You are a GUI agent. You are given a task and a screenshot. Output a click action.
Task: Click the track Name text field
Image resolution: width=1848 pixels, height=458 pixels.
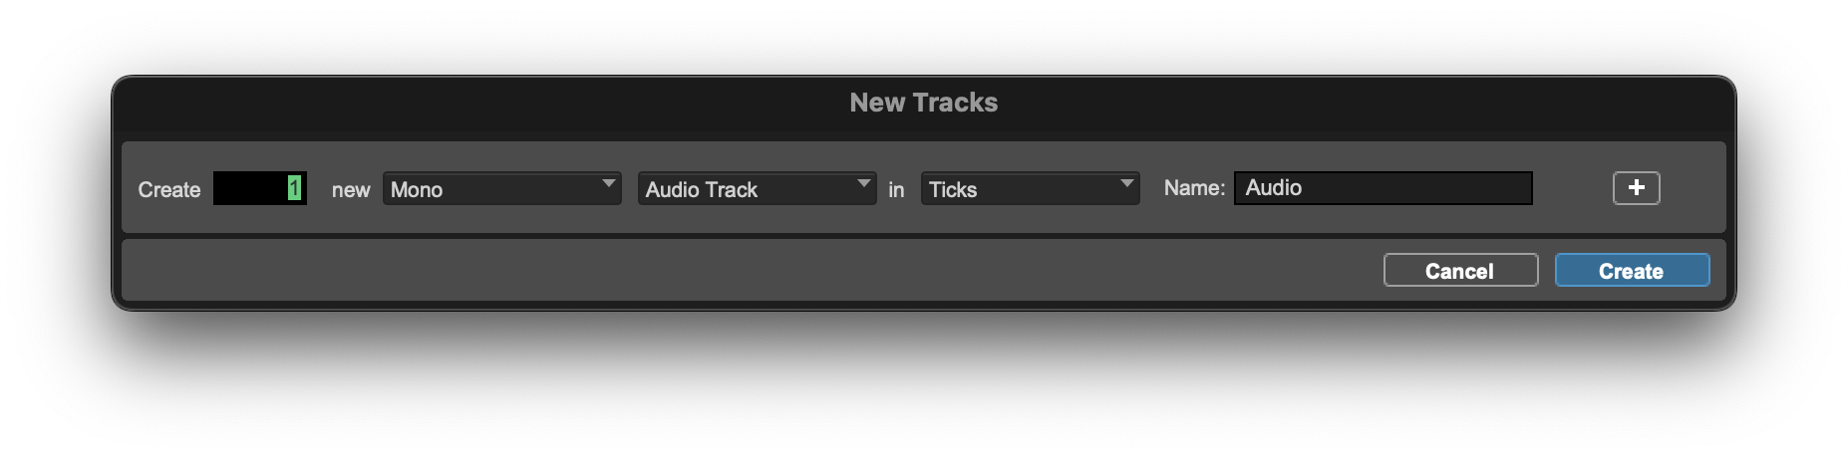click(x=1415, y=188)
